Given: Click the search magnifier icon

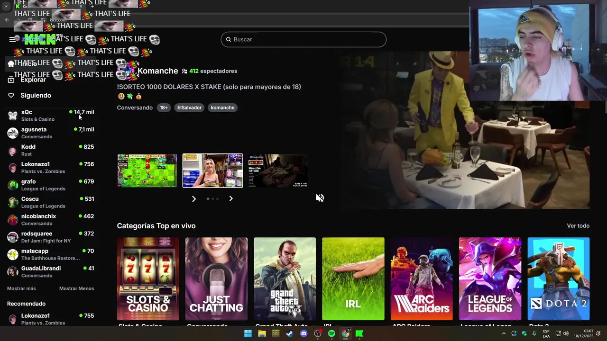Looking at the screenshot, I should [229, 39].
